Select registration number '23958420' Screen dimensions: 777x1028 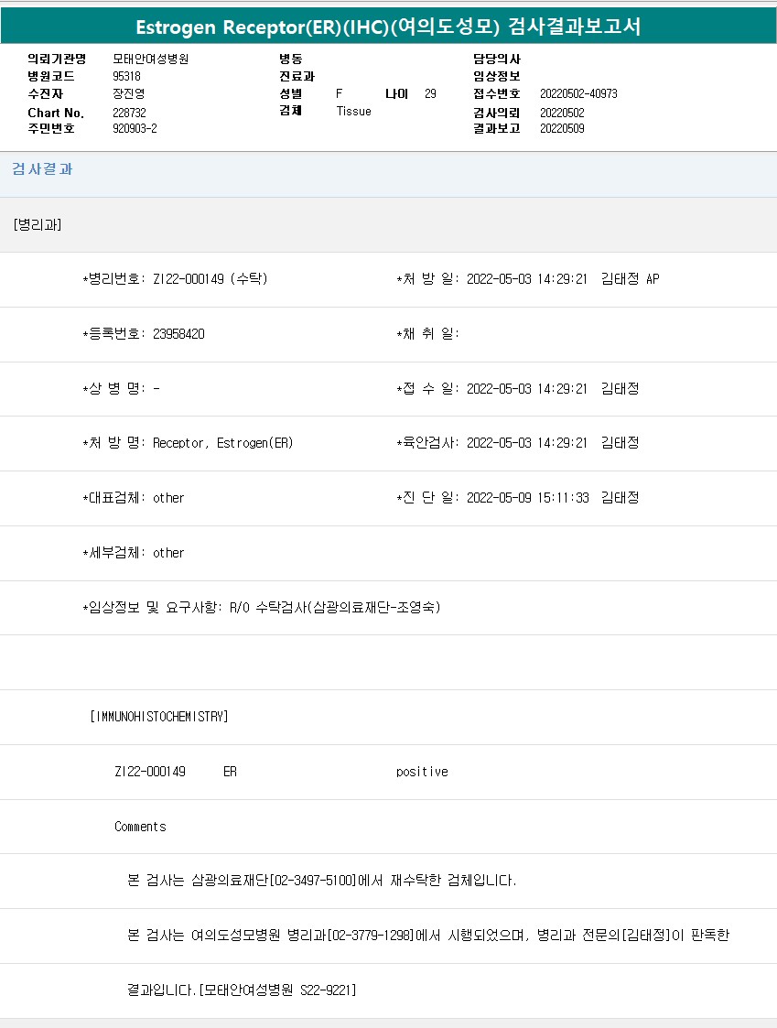178,334
